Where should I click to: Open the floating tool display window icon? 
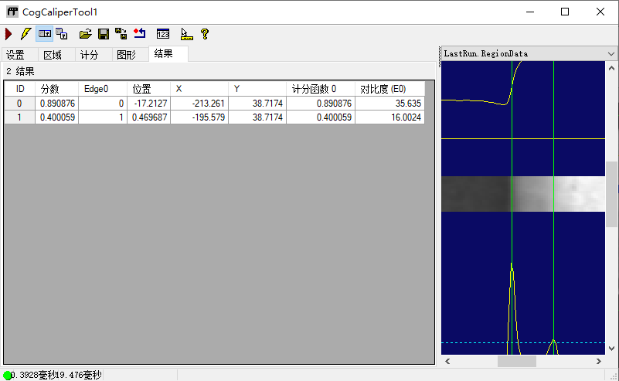[62, 34]
